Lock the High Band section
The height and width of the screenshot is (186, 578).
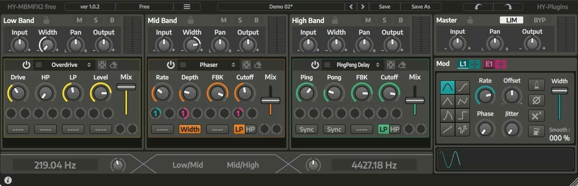click(x=335, y=20)
